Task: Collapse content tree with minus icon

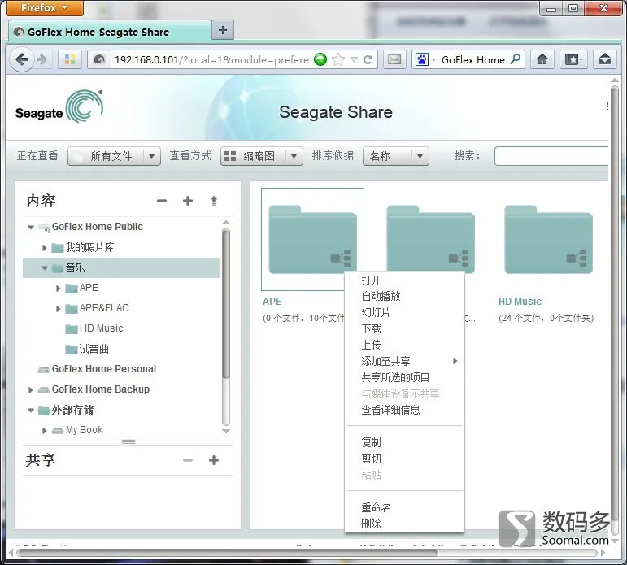Action: point(162,201)
